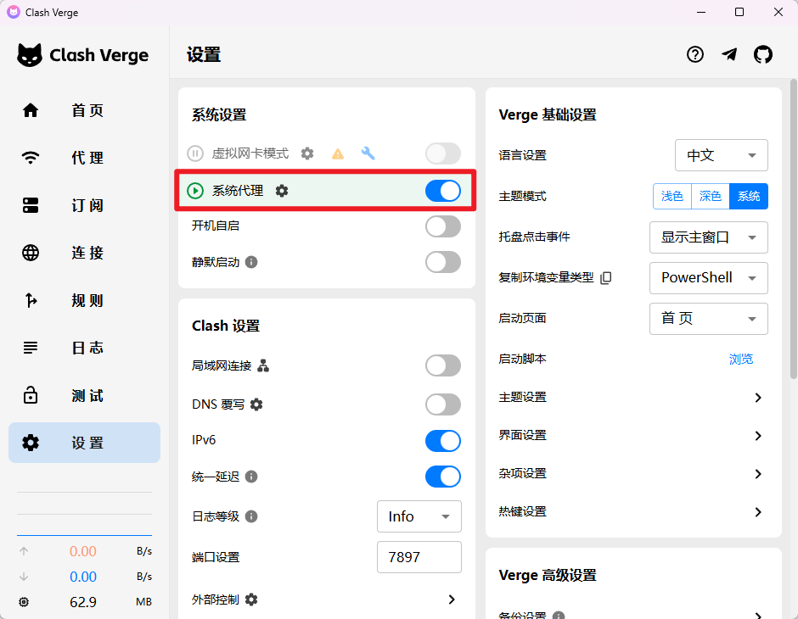798x619 pixels.
Task: Expand 主题设置 row
Action: coord(633,398)
